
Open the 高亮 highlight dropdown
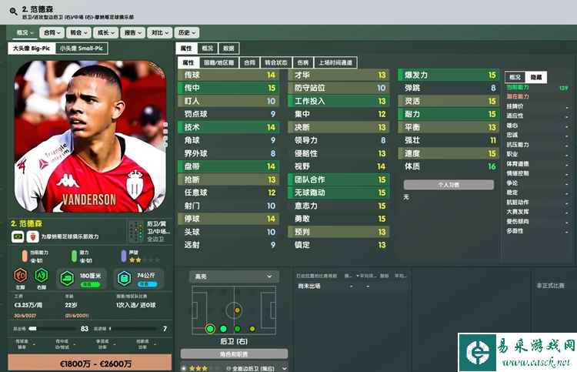234,276
